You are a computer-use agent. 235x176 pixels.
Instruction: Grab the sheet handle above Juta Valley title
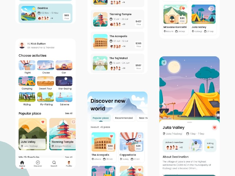[189, 122]
